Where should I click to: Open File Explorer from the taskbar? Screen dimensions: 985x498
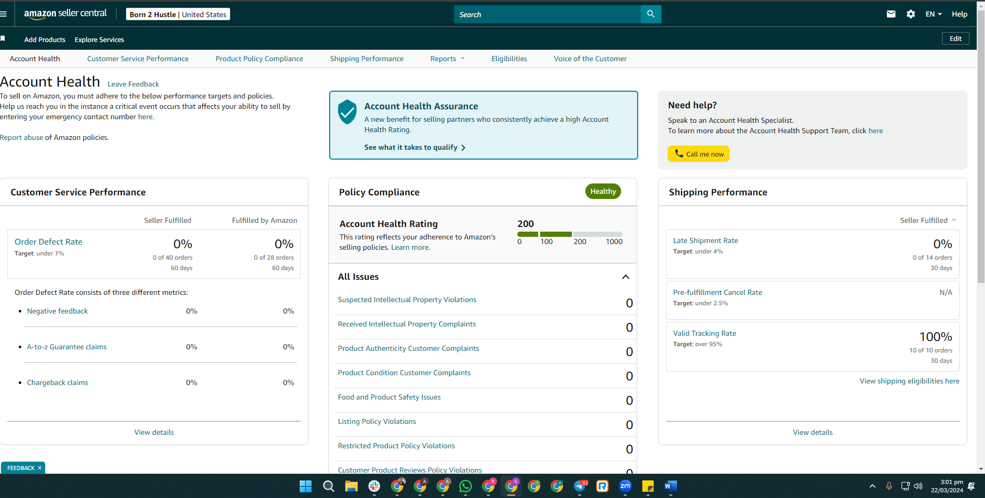pyautogui.click(x=351, y=486)
